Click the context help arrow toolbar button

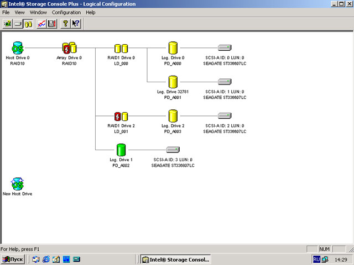tap(76, 24)
